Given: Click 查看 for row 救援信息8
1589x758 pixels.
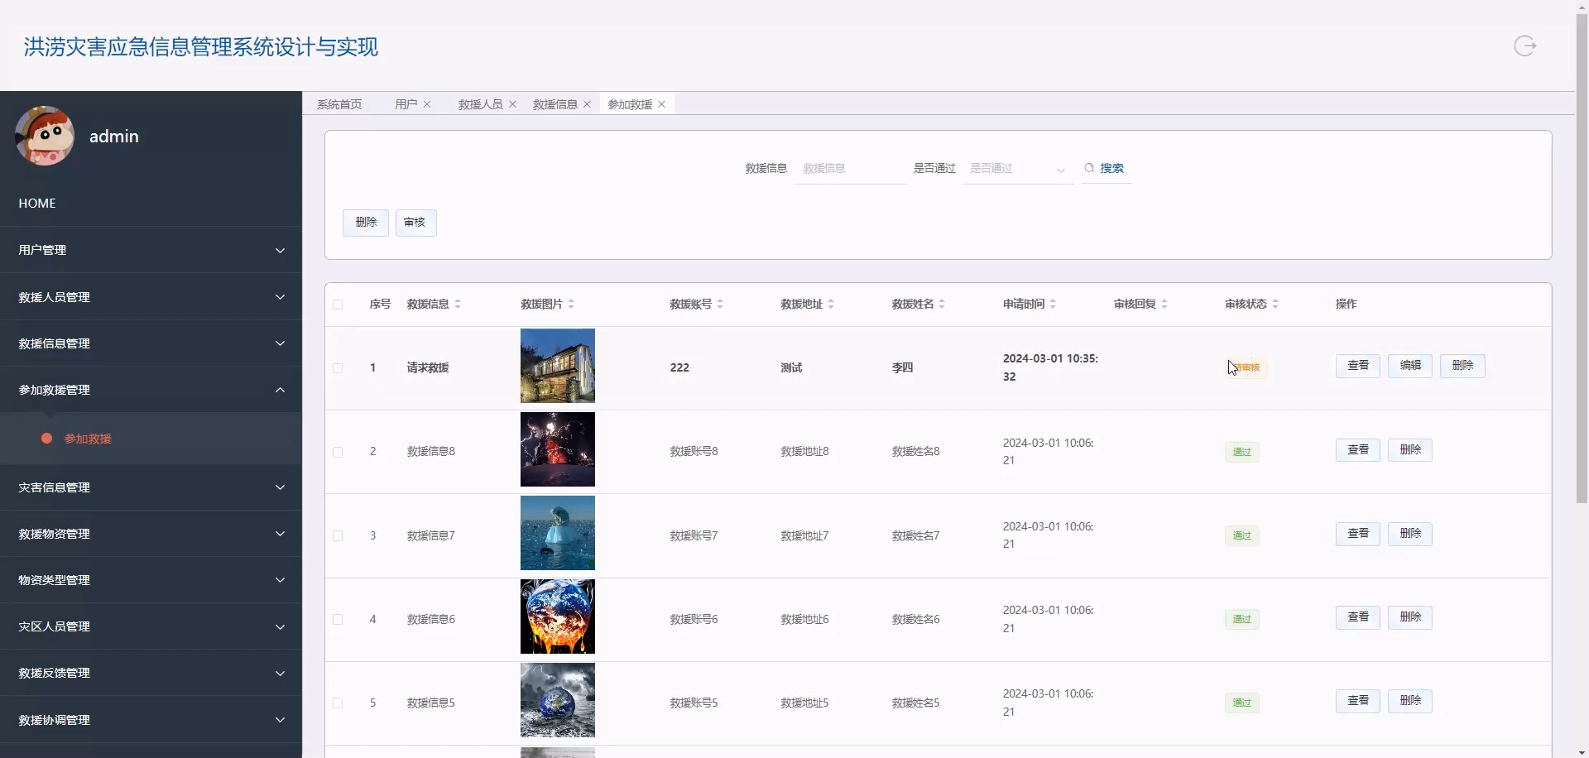Looking at the screenshot, I should click(x=1357, y=450).
